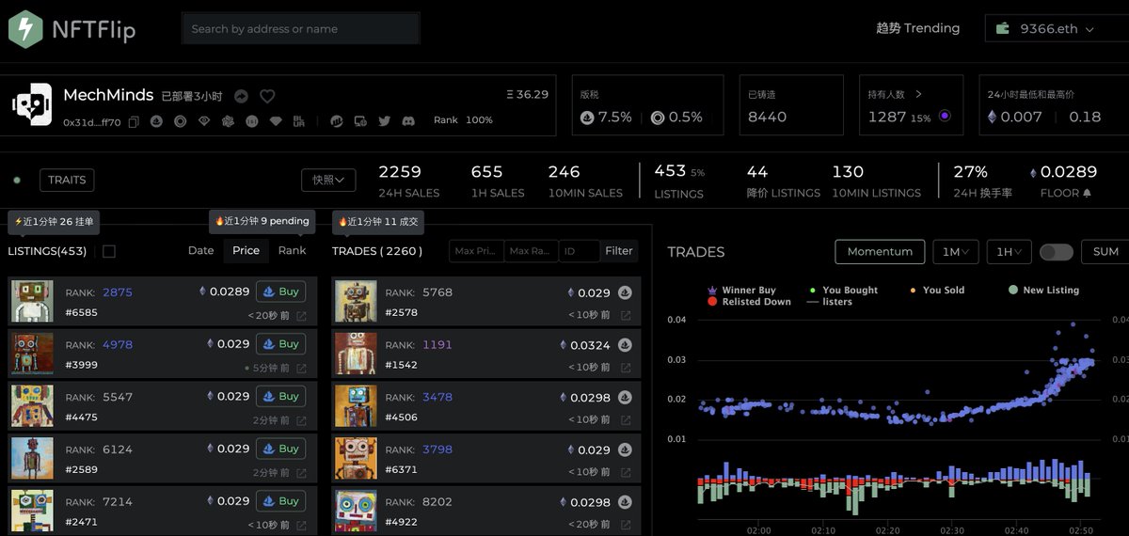The image size is (1129, 536).
Task: Click the Winner Buy crown legend item
Action: tap(741, 291)
